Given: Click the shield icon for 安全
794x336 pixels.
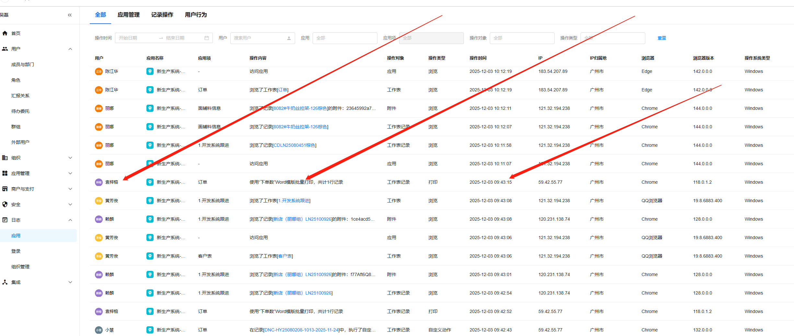Looking at the screenshot, I should (x=5, y=204).
